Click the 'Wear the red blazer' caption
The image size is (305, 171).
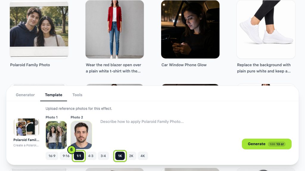coord(113,68)
